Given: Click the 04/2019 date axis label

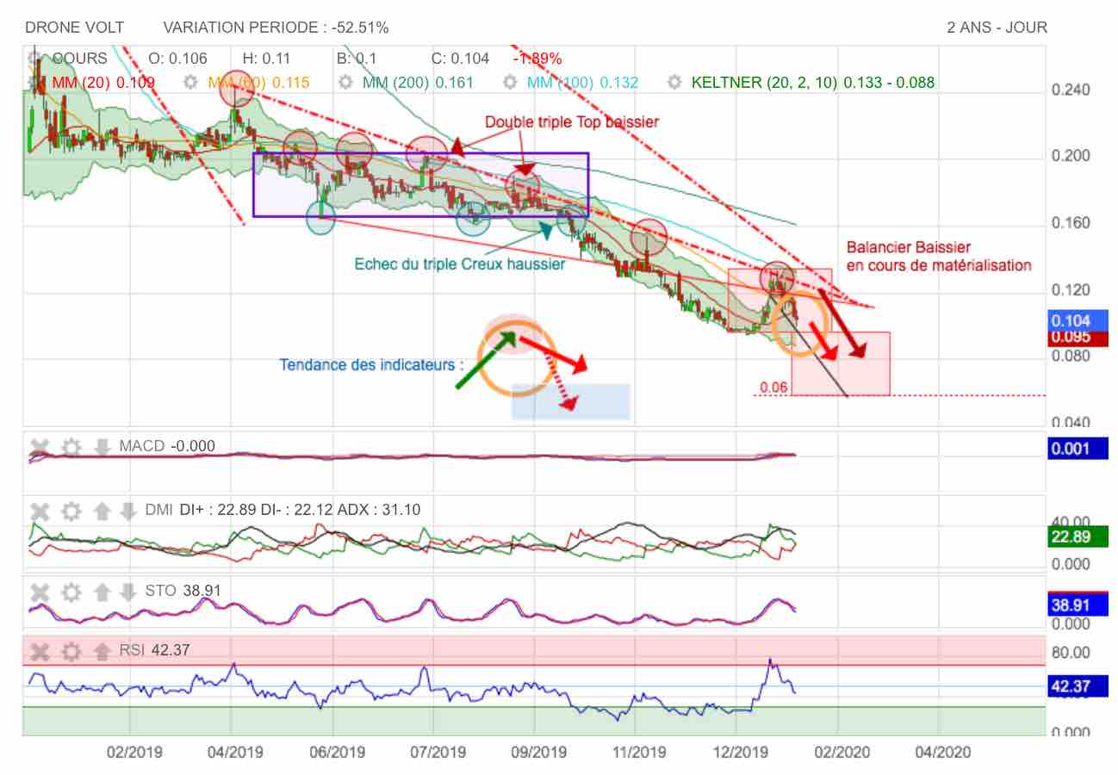Looking at the screenshot, I should click(234, 752).
